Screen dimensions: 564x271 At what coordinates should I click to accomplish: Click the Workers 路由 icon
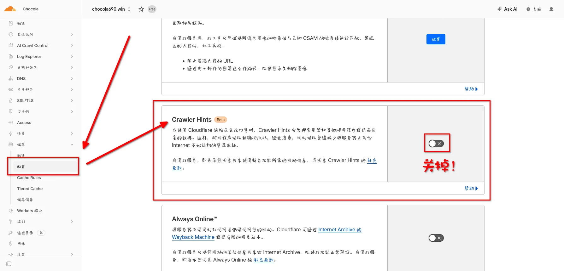point(11,211)
